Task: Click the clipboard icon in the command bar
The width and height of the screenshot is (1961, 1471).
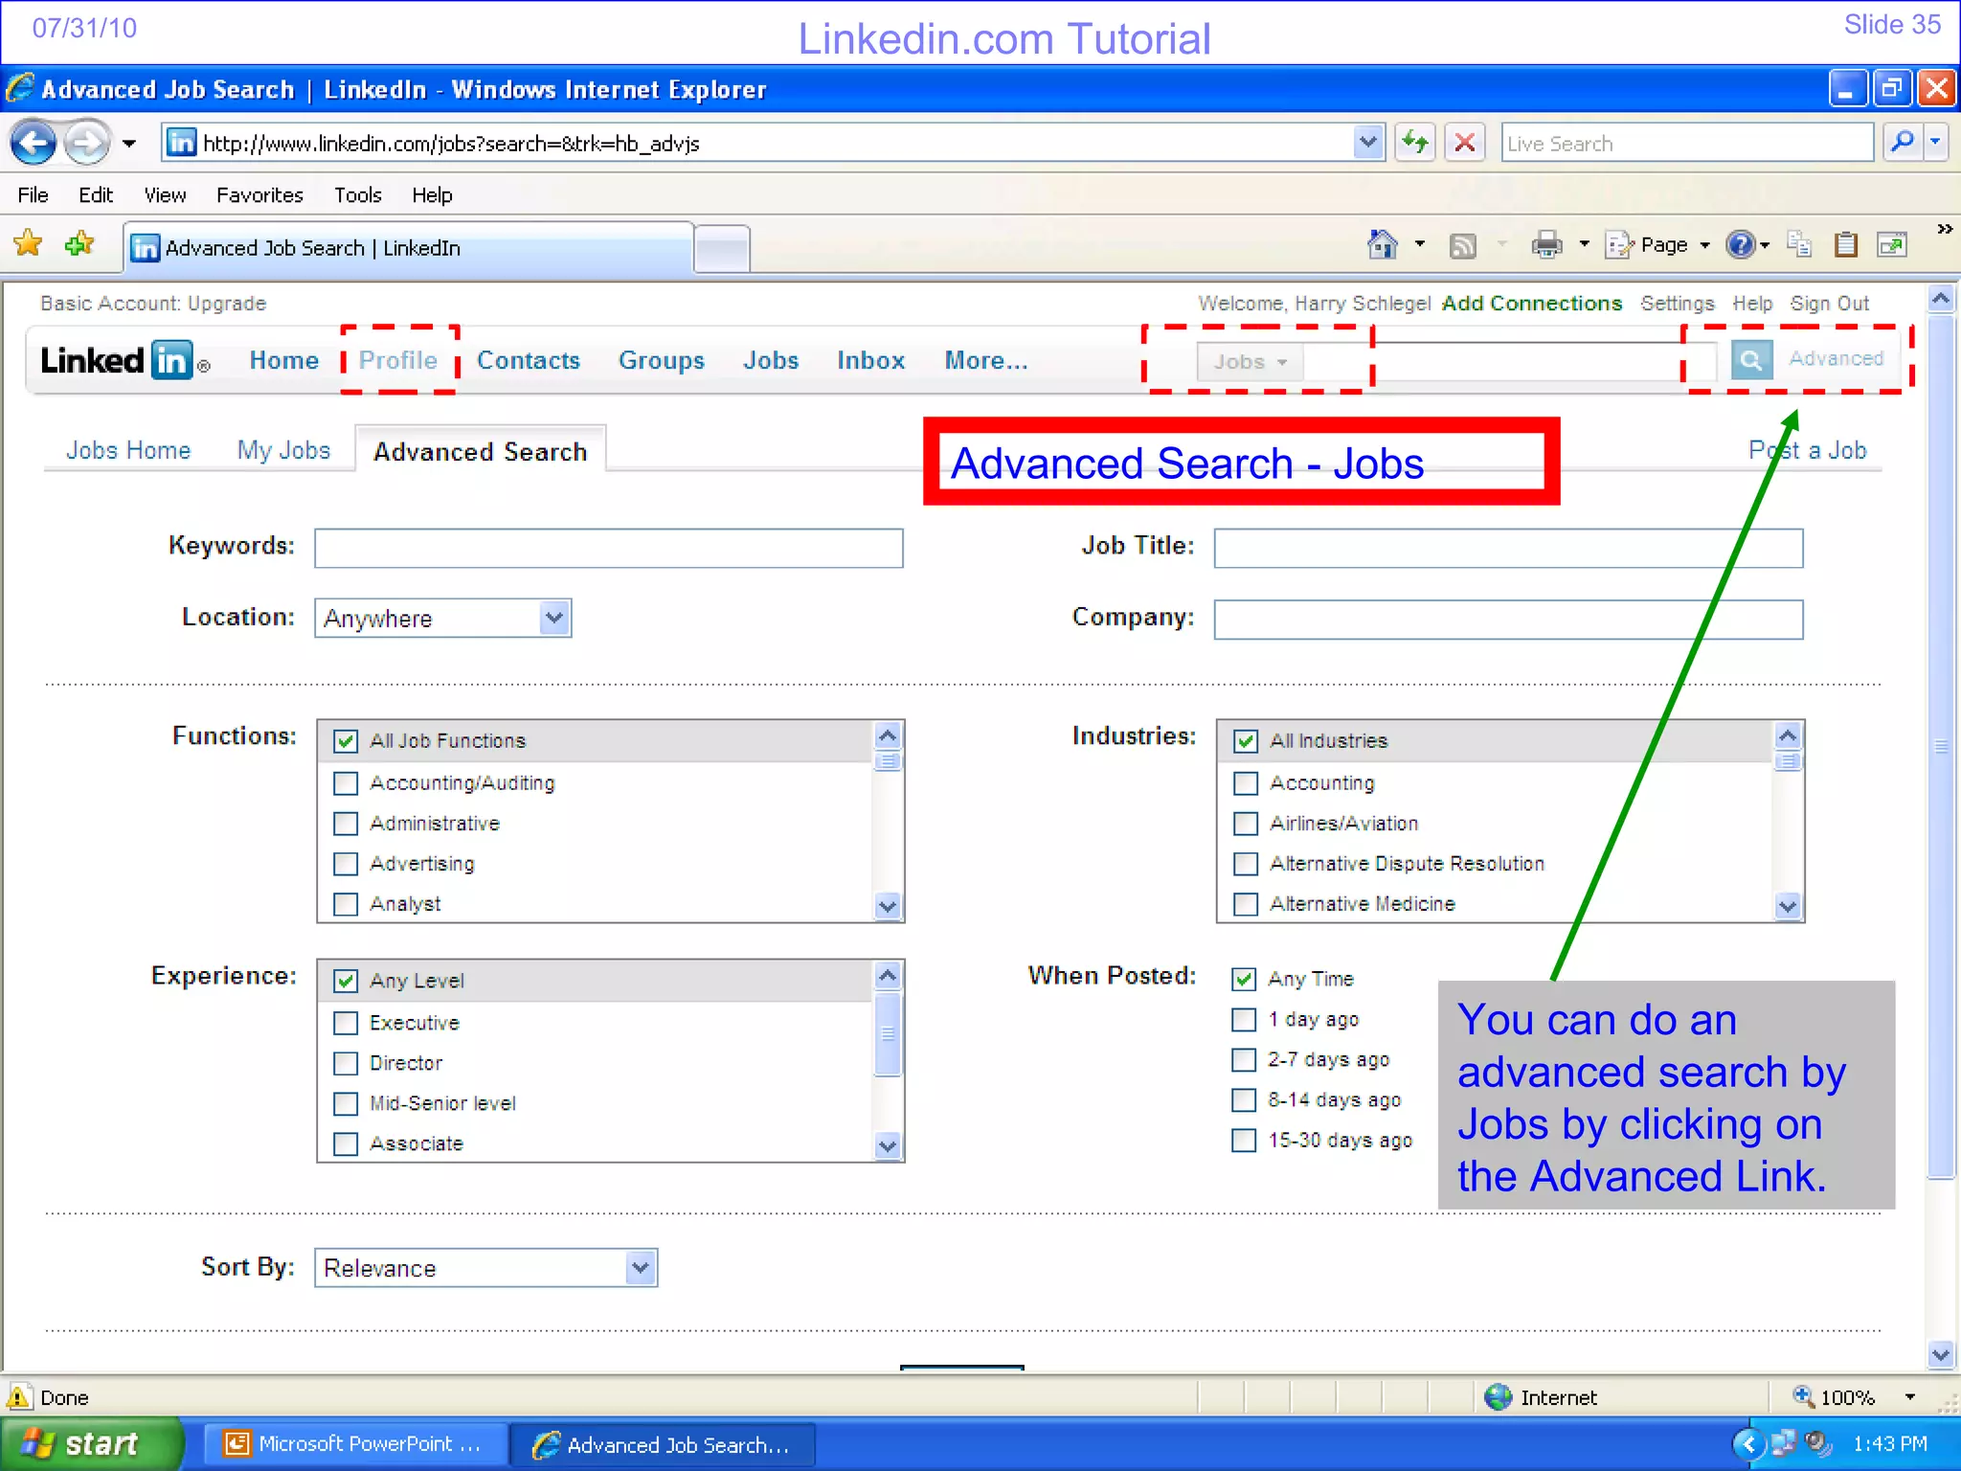Action: 1845,245
